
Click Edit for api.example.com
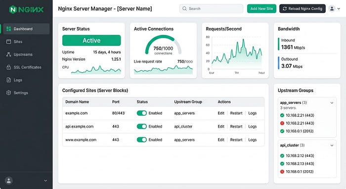pyautogui.click(x=221, y=126)
